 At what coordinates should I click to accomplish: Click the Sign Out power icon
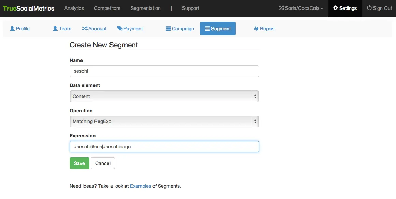coord(369,8)
